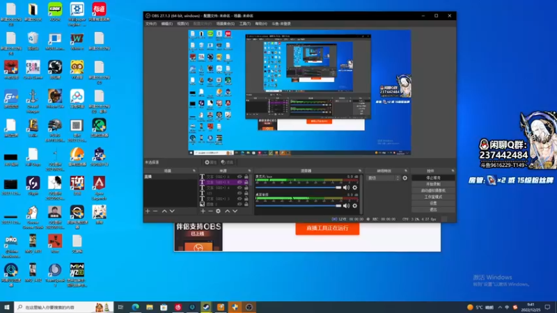Open the 文件(F) menu
Viewport: 557px width, 313px height.
[x=151, y=24]
